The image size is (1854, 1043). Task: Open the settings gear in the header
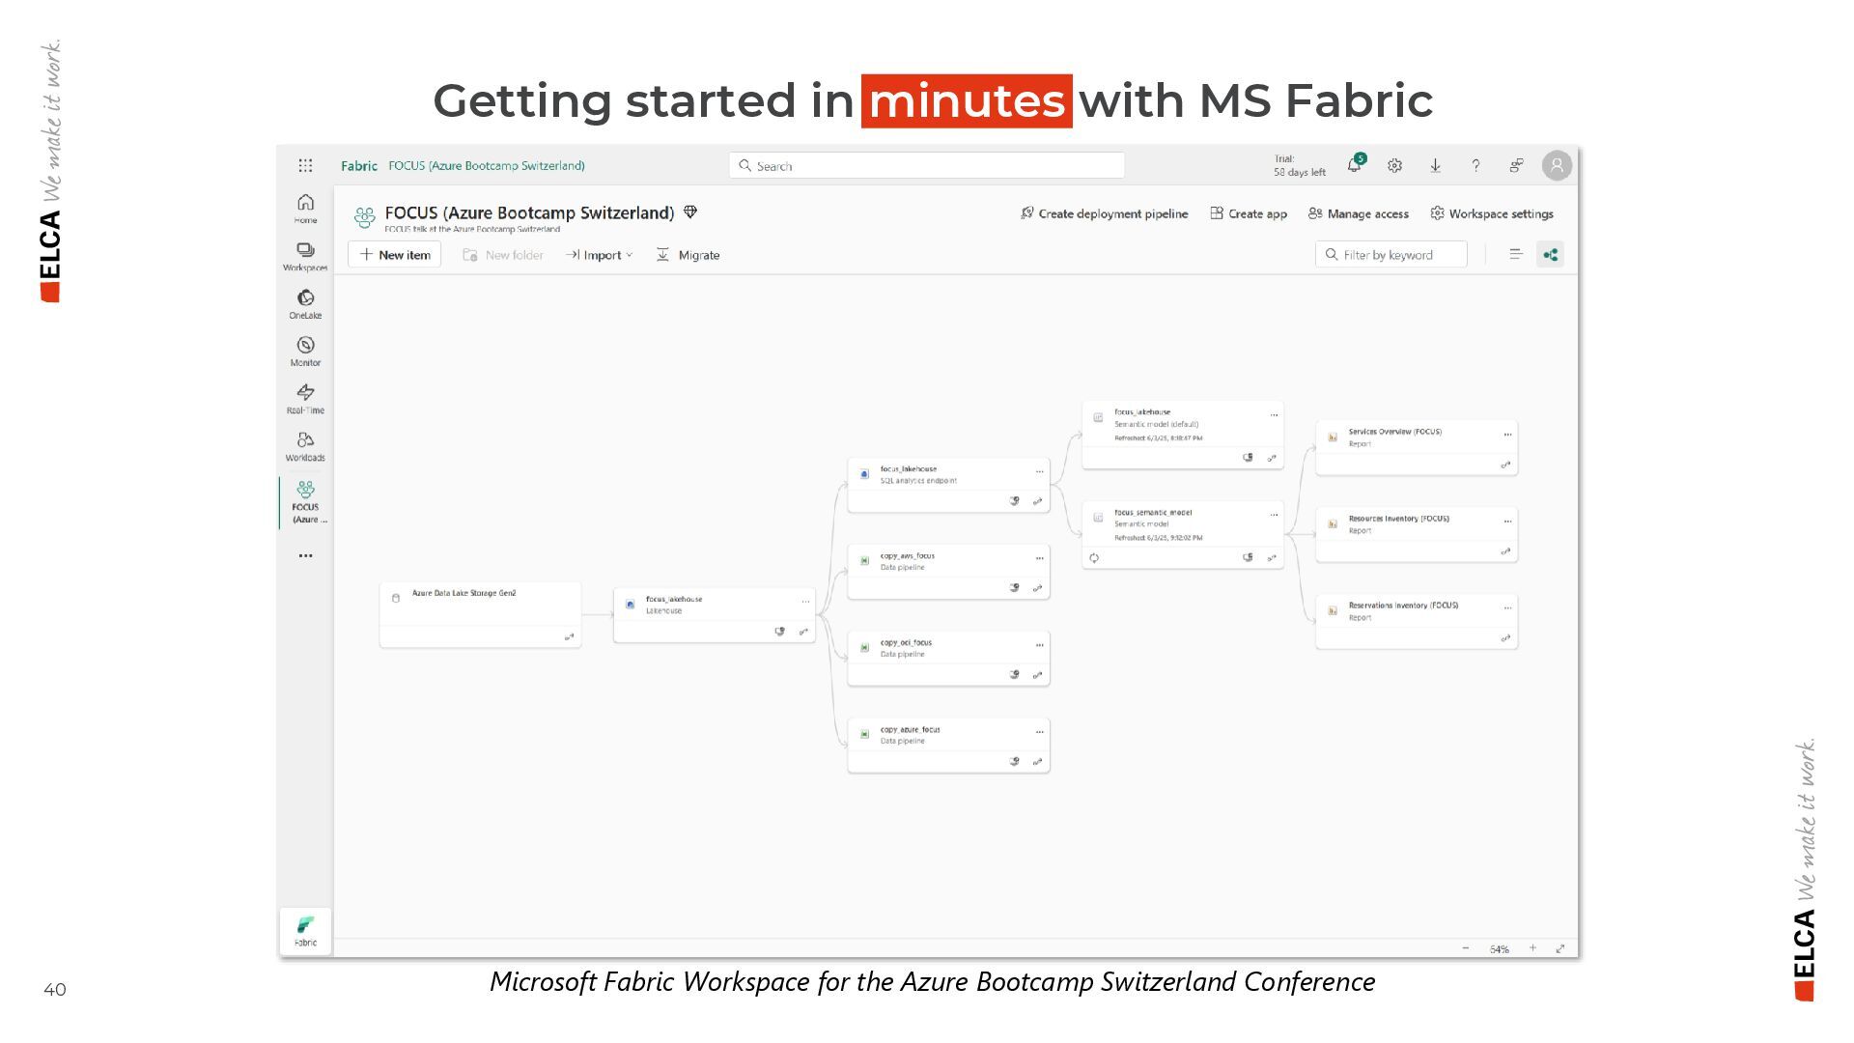click(x=1394, y=165)
